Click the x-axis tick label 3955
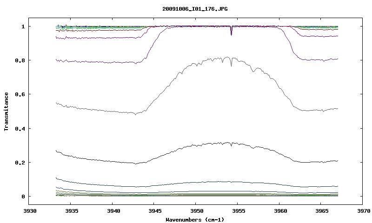Screen dimensions: 372x223 point(239,211)
